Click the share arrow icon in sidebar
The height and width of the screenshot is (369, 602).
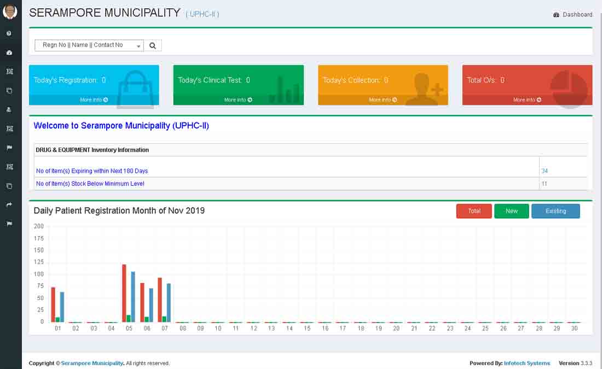click(x=9, y=204)
